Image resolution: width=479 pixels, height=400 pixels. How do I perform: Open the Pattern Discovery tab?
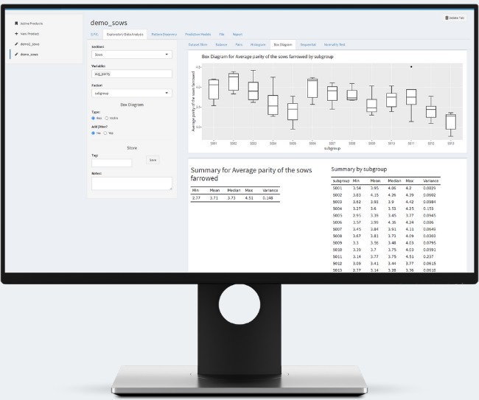[164, 35]
